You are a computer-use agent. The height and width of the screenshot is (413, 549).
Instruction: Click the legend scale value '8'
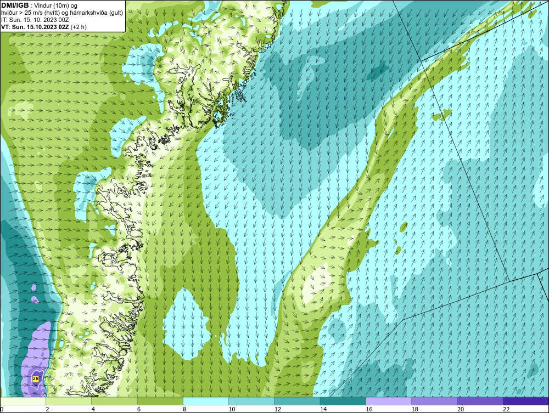(x=184, y=410)
